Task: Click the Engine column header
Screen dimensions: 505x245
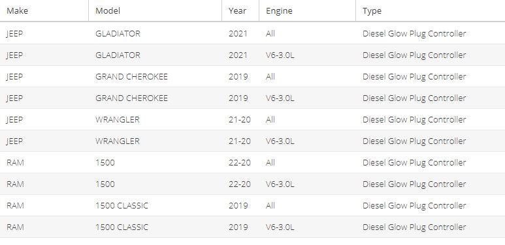Action: point(279,11)
